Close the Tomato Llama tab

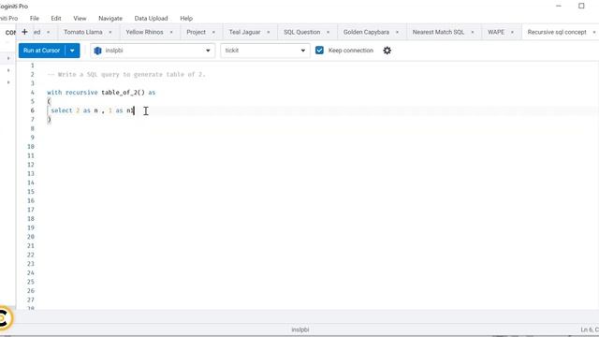click(110, 33)
